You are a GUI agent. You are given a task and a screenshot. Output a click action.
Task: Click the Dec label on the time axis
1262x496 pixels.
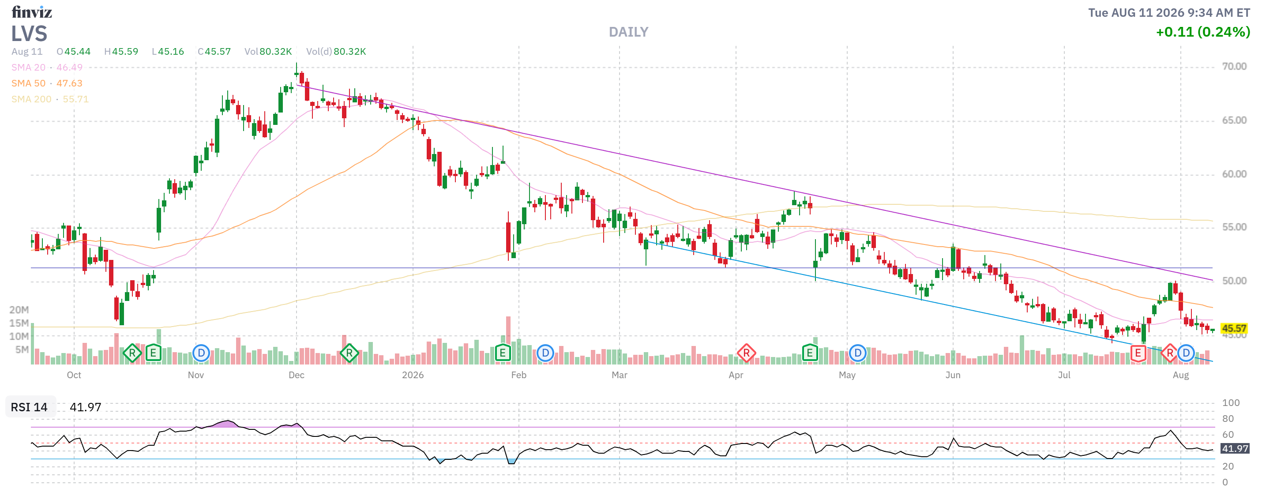(x=297, y=375)
